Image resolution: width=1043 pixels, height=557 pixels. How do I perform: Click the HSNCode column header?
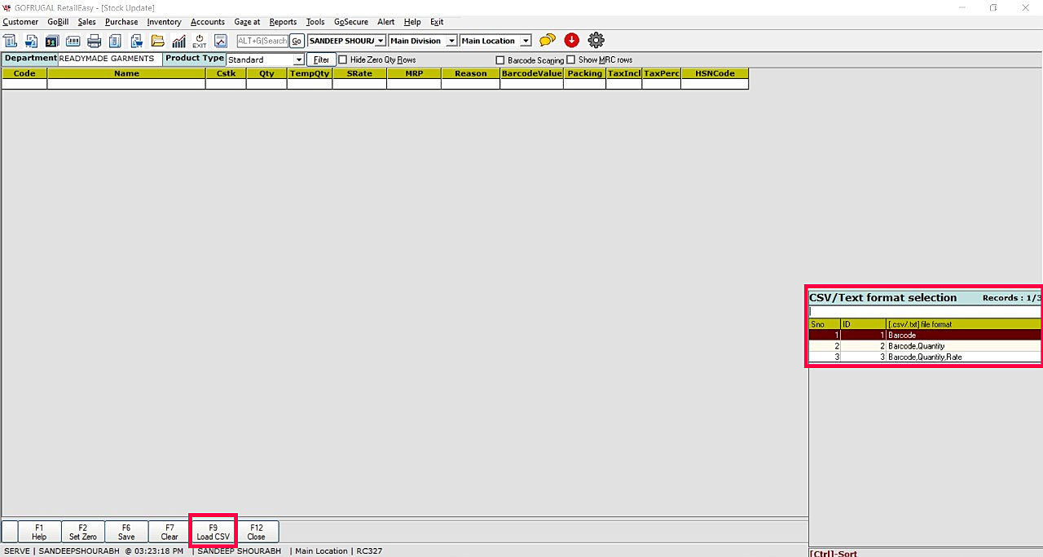(715, 73)
